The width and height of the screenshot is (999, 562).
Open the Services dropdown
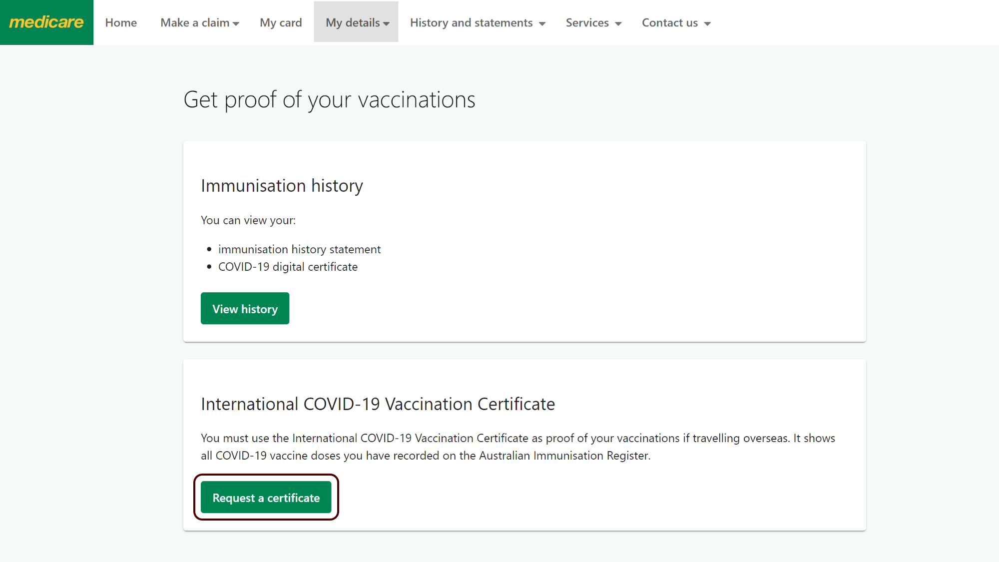pyautogui.click(x=593, y=22)
